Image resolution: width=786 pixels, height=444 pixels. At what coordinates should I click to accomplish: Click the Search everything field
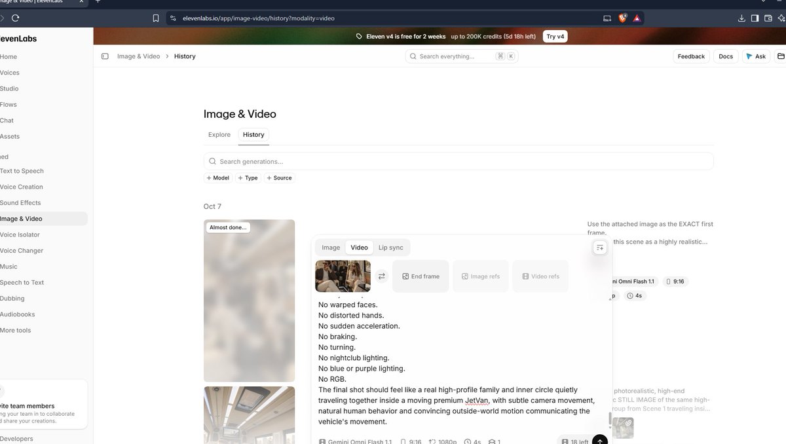coord(462,56)
